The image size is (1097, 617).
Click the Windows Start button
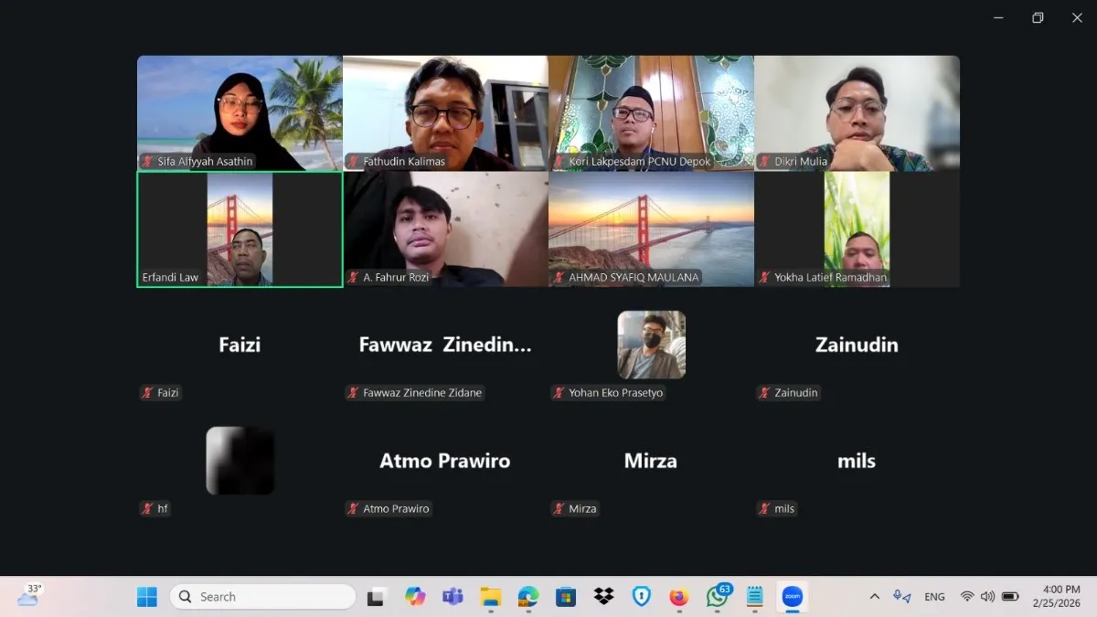[147, 597]
